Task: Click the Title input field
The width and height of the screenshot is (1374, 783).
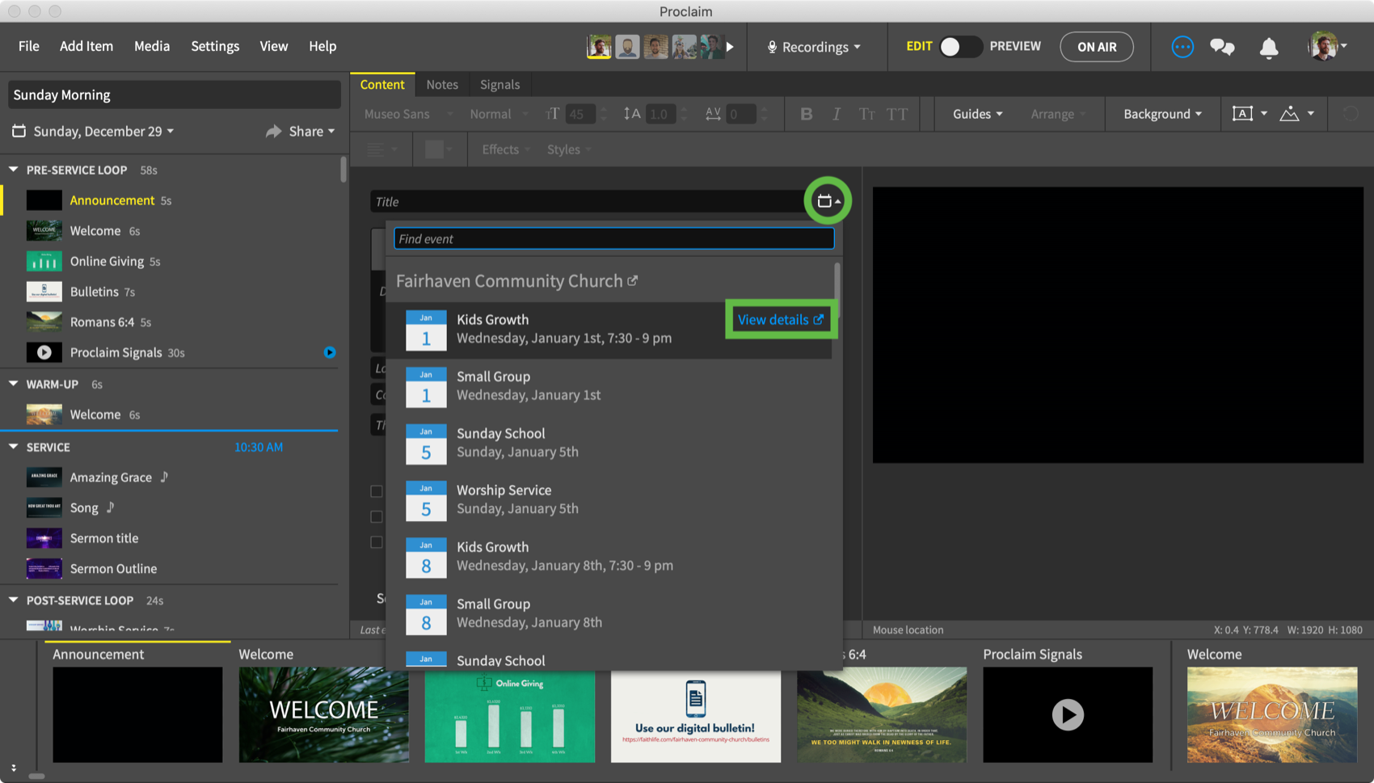Action: [587, 201]
